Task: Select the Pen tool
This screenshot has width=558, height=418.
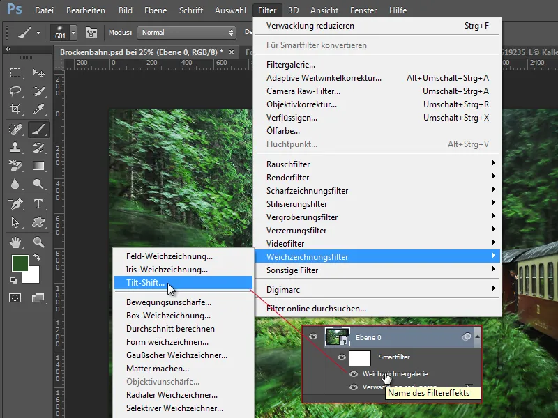Action: [15, 204]
